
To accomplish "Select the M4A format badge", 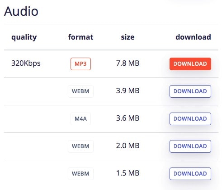I will click(80, 119).
